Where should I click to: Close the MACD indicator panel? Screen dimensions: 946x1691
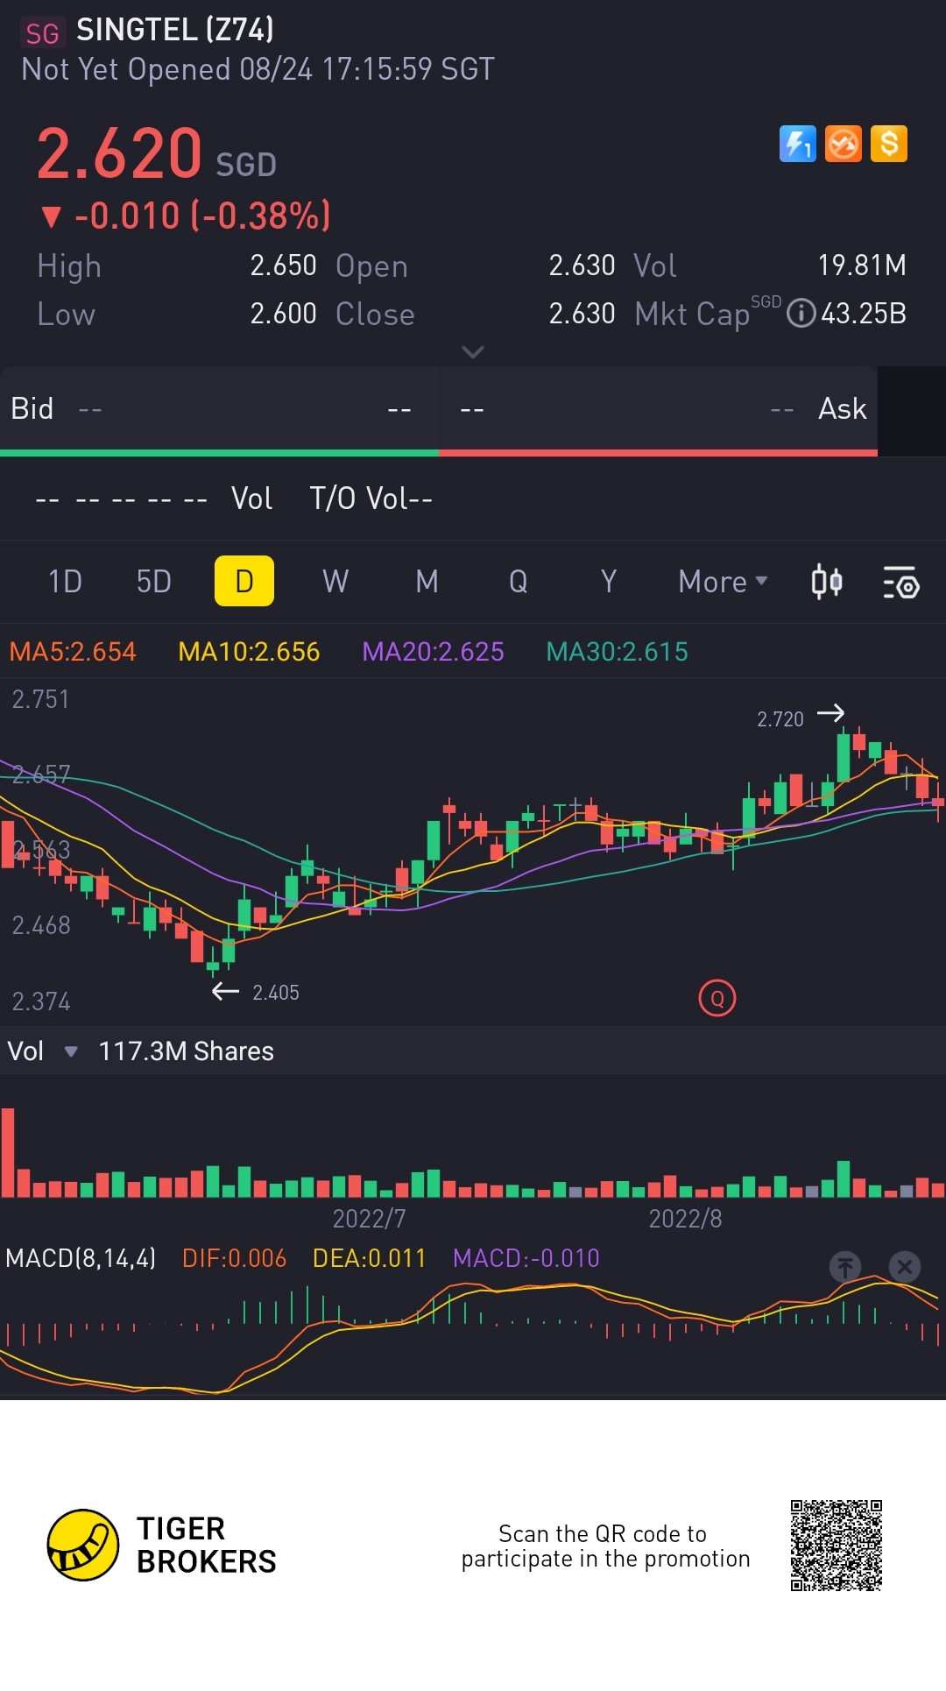click(x=905, y=1266)
